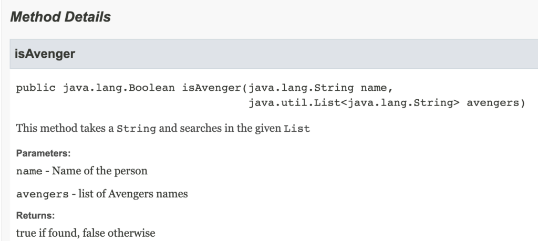Select the isAvenger method header bar
Screen dimensions: 538x241
click(274, 54)
